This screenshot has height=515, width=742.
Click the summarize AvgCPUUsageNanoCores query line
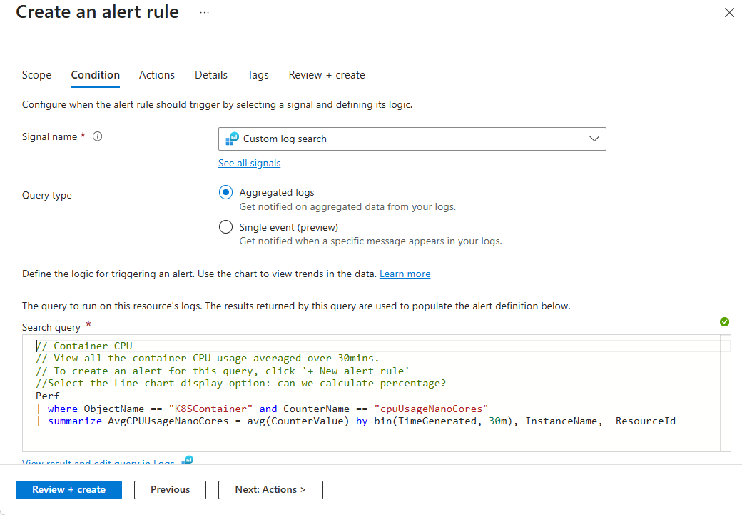point(356,421)
